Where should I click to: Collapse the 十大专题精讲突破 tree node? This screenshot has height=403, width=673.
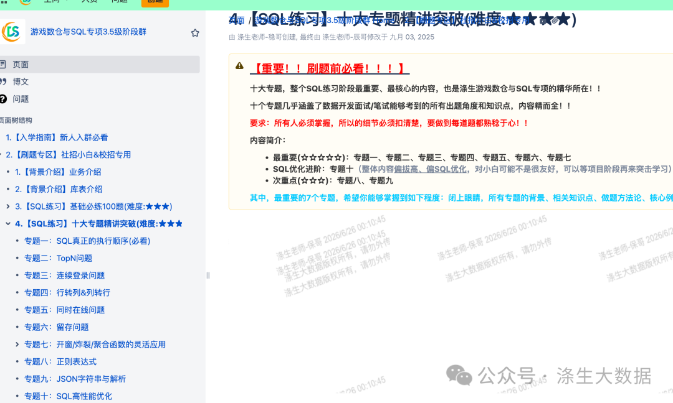pyautogui.click(x=7, y=223)
